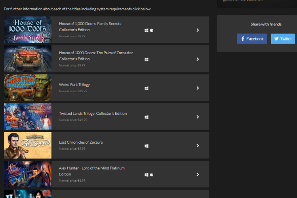Open Palm of Zoroaster cover thumbnail

pyautogui.click(x=28, y=59)
